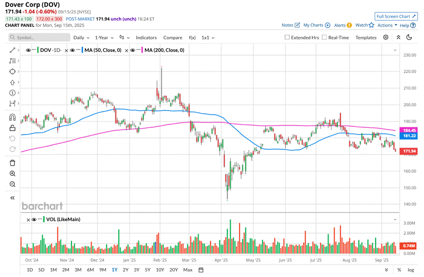Zoom out on the chart

[12, 184]
